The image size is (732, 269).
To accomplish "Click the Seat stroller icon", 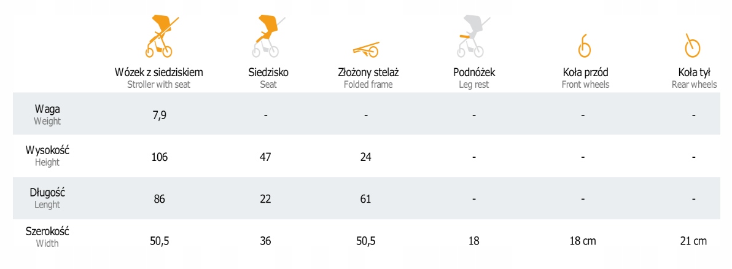I will pos(265,37).
